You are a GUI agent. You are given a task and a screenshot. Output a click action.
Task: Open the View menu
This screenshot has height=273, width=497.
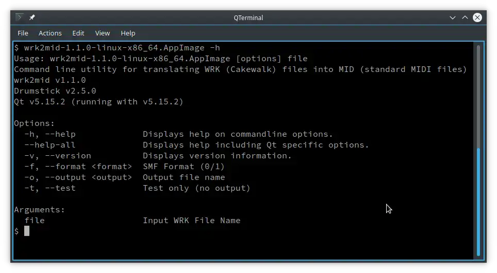(103, 33)
